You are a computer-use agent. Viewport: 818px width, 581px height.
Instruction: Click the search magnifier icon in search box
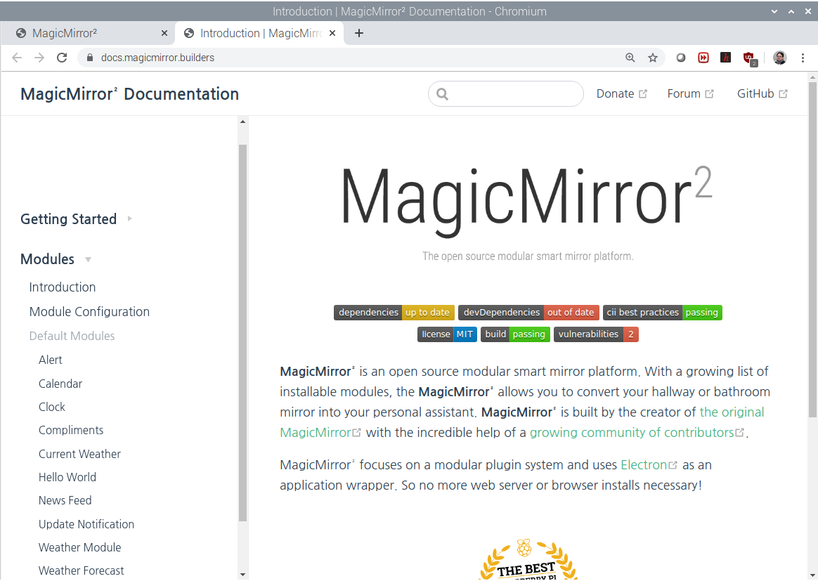(443, 94)
